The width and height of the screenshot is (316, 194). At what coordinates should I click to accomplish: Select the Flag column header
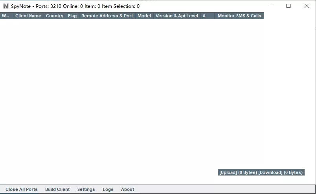(x=72, y=16)
